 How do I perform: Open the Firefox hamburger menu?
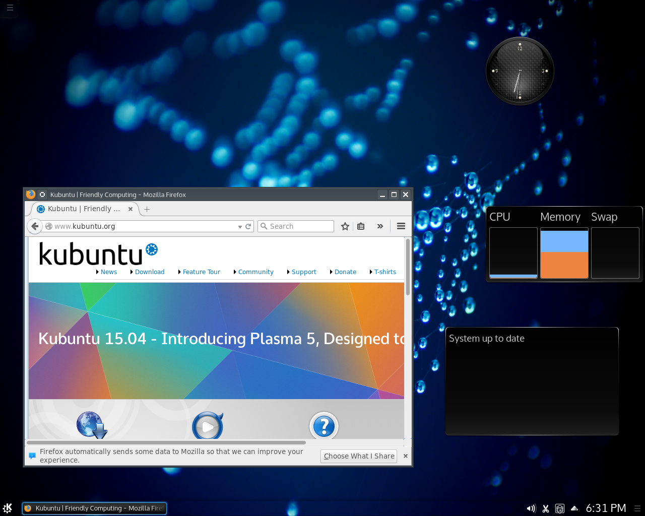401,226
